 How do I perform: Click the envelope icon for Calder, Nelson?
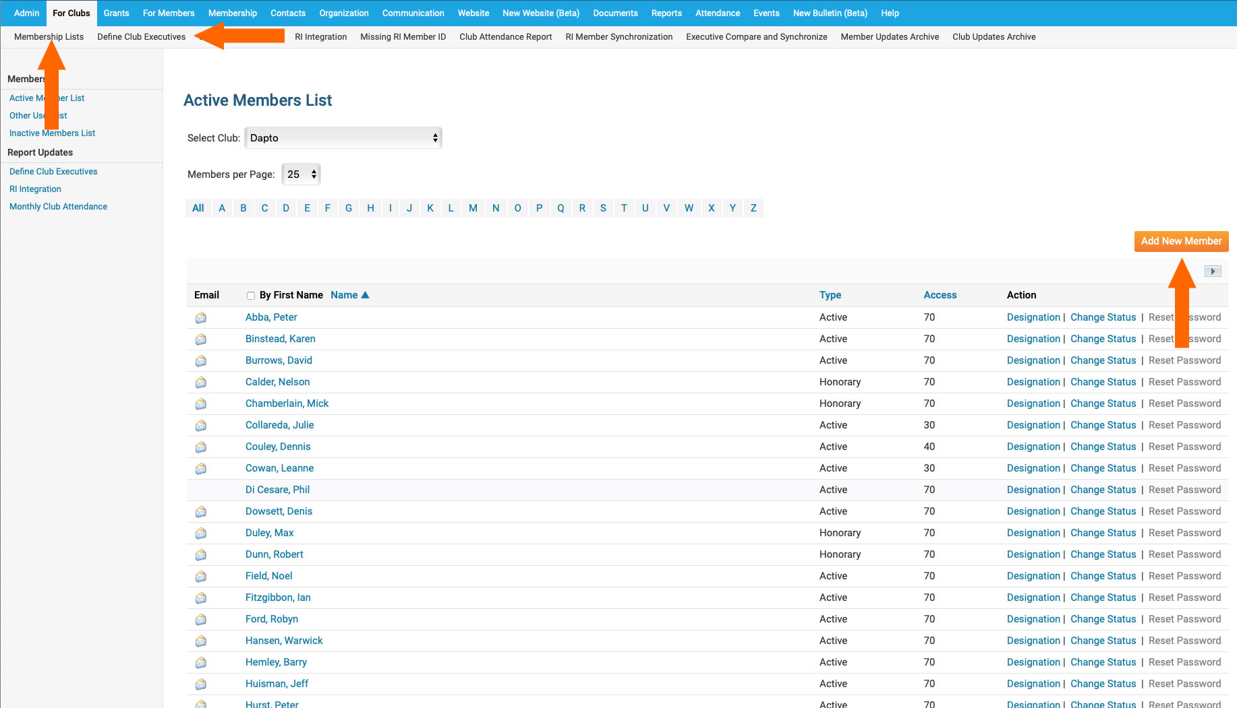(x=200, y=382)
